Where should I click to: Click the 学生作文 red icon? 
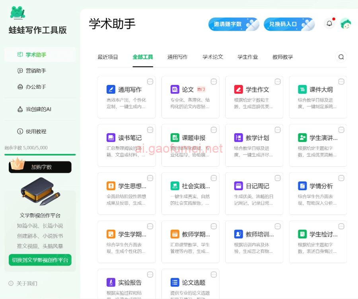coord(239,89)
